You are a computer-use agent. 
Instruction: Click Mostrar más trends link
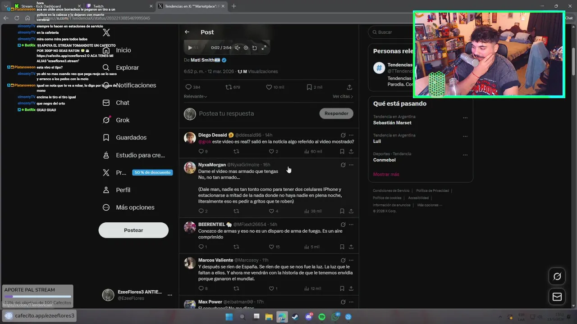(x=386, y=174)
